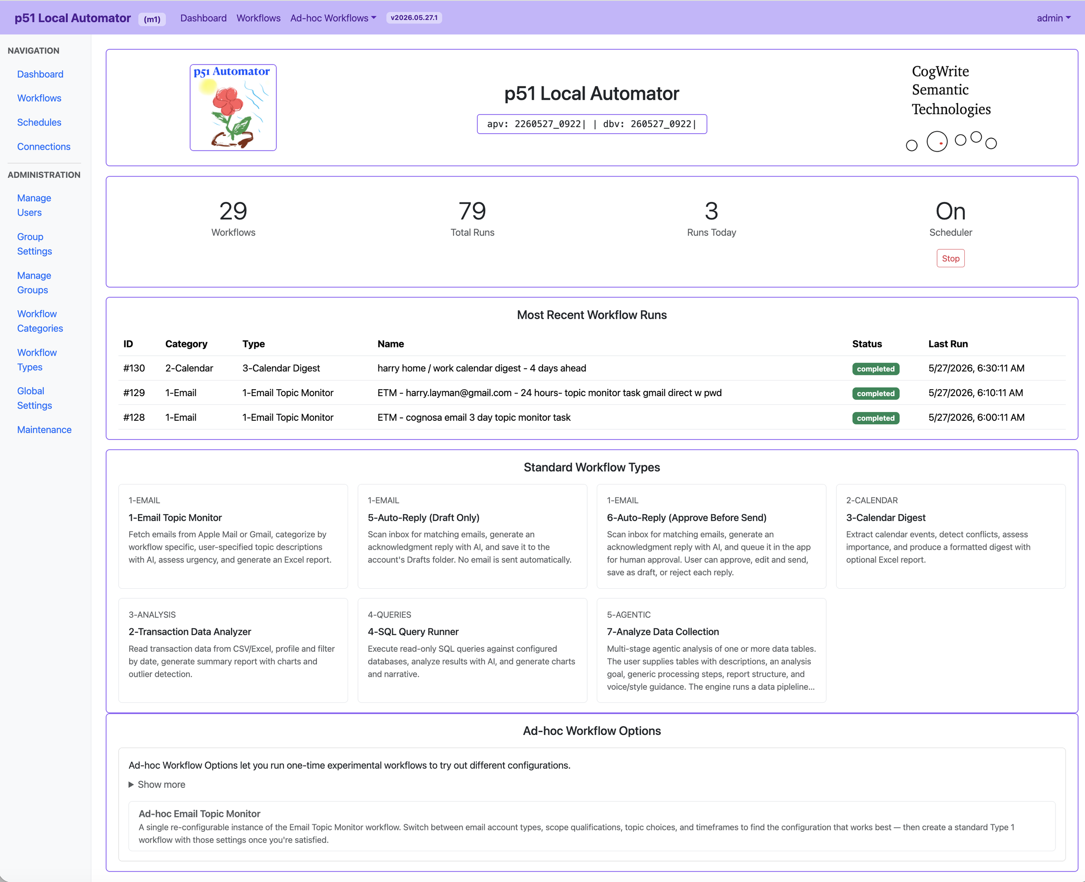Open Workflows in top navigation bar
Image resolution: width=1085 pixels, height=882 pixels.
(258, 18)
